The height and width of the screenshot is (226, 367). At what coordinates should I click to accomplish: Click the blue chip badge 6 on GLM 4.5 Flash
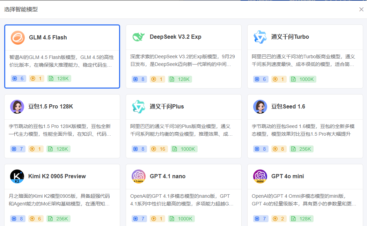point(19,78)
